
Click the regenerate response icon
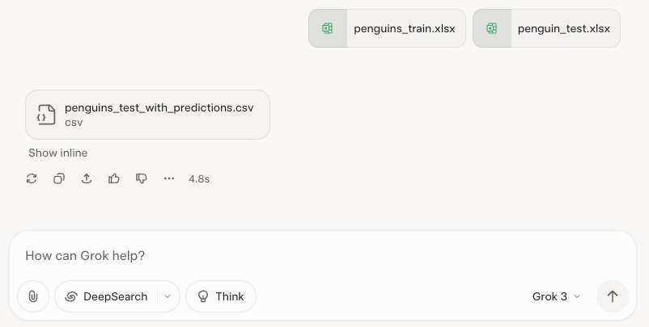(32, 178)
